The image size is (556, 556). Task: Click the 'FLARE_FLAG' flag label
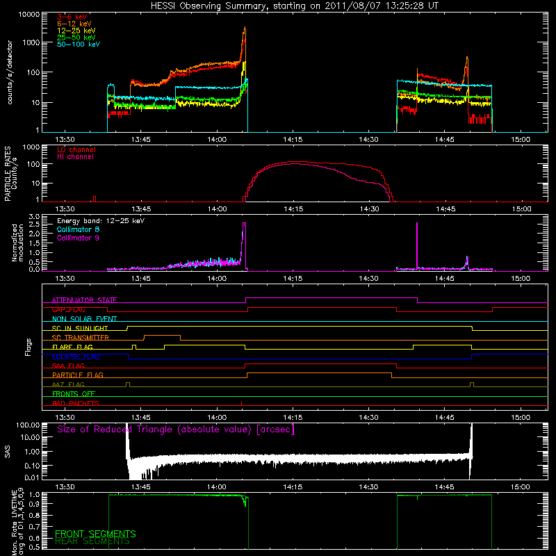(x=72, y=347)
